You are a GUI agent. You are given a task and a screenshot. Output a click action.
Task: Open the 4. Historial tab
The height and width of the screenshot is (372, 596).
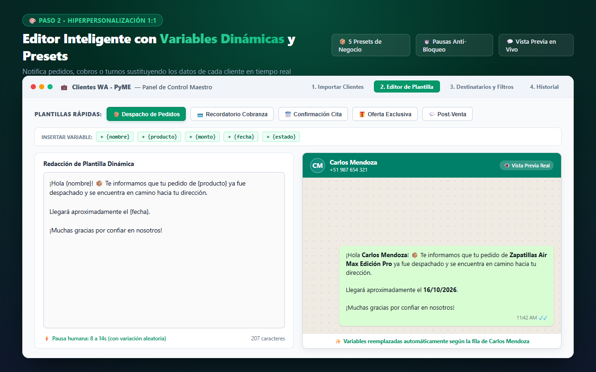(544, 87)
